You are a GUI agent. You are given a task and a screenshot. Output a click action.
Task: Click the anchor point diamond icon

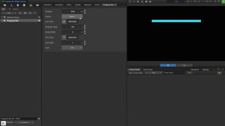(x=134, y=2)
